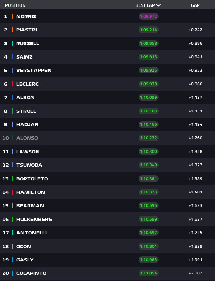This screenshot has width=215, height=281.
Task: Click the teal team bar beside Antonelli
Action: 13,233
